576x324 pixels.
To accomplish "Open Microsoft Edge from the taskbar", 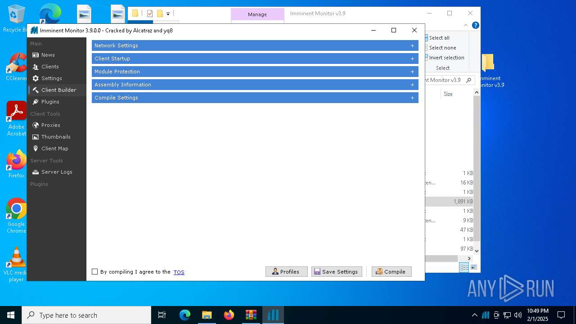I will (185, 315).
